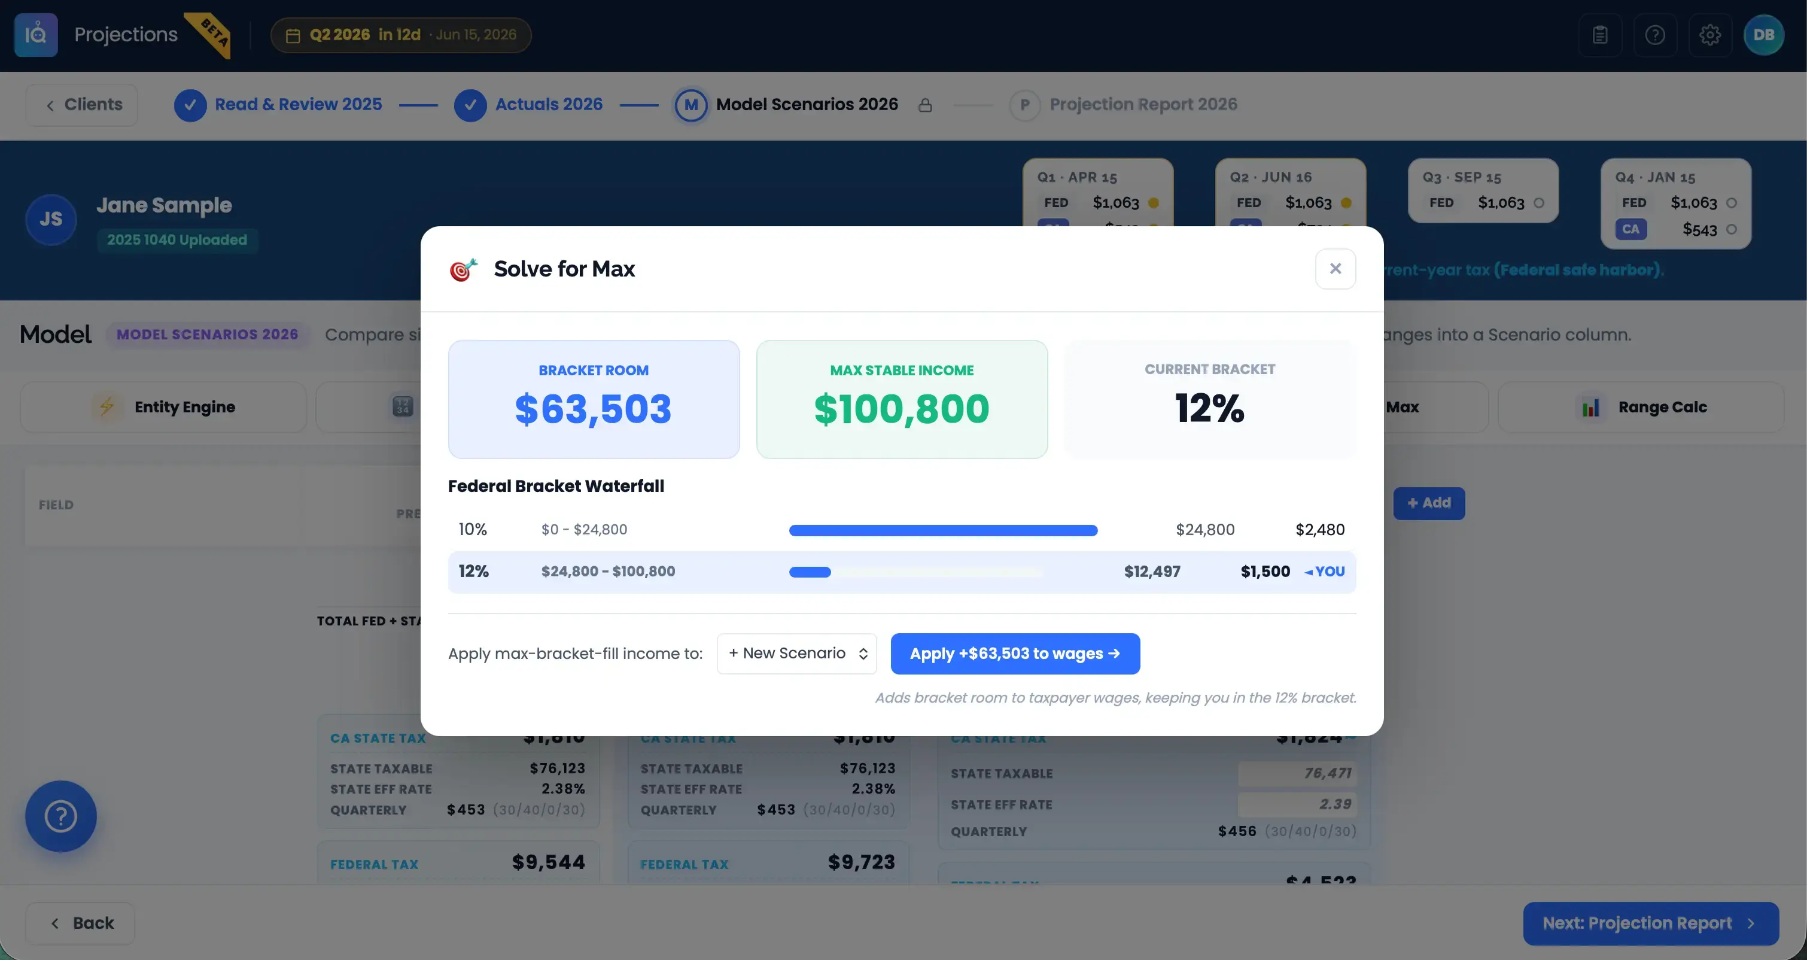
Task: Click the 12% bracket progress bar
Action: [915, 572]
